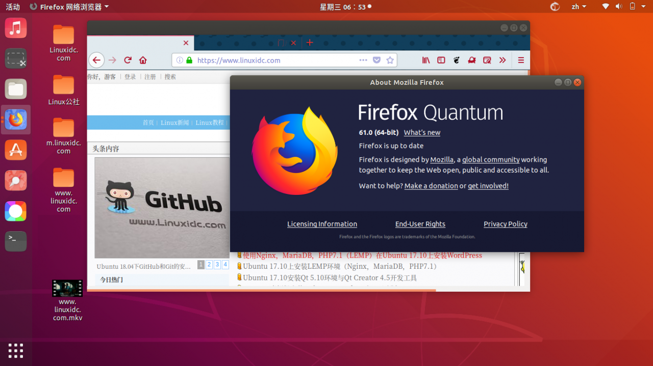Open End-User Rights link

[420, 224]
